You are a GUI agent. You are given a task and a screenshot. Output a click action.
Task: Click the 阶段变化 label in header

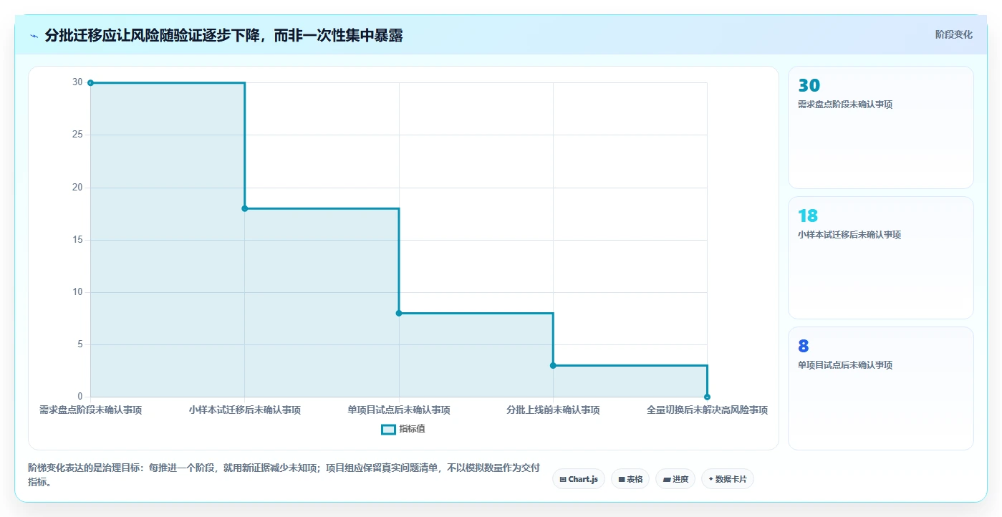coord(954,34)
